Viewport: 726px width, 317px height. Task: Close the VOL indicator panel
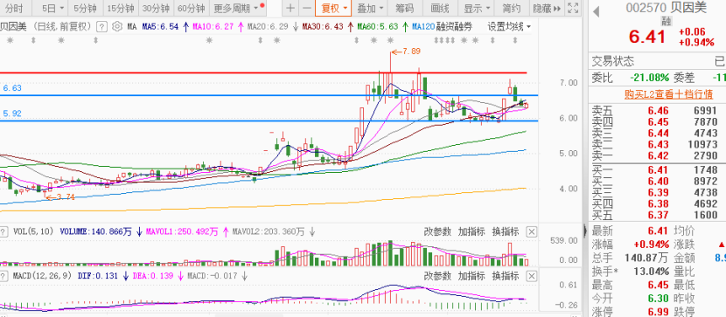click(x=532, y=231)
